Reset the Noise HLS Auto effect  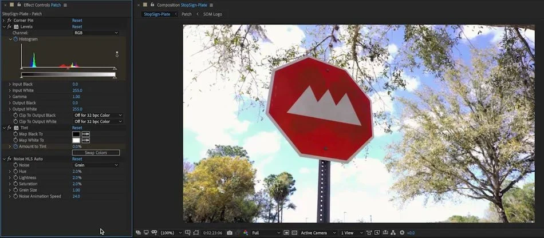pos(77,159)
